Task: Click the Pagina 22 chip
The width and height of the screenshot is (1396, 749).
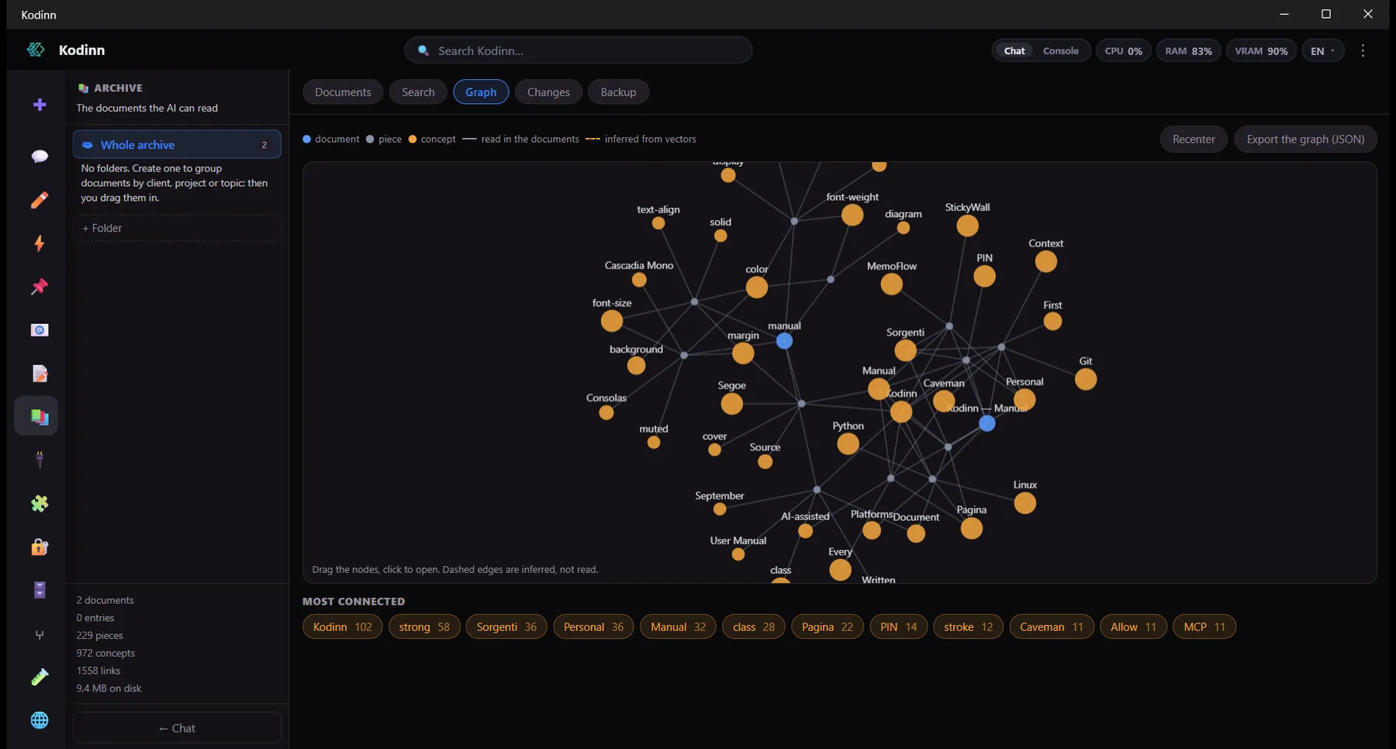Action: [x=827, y=626]
